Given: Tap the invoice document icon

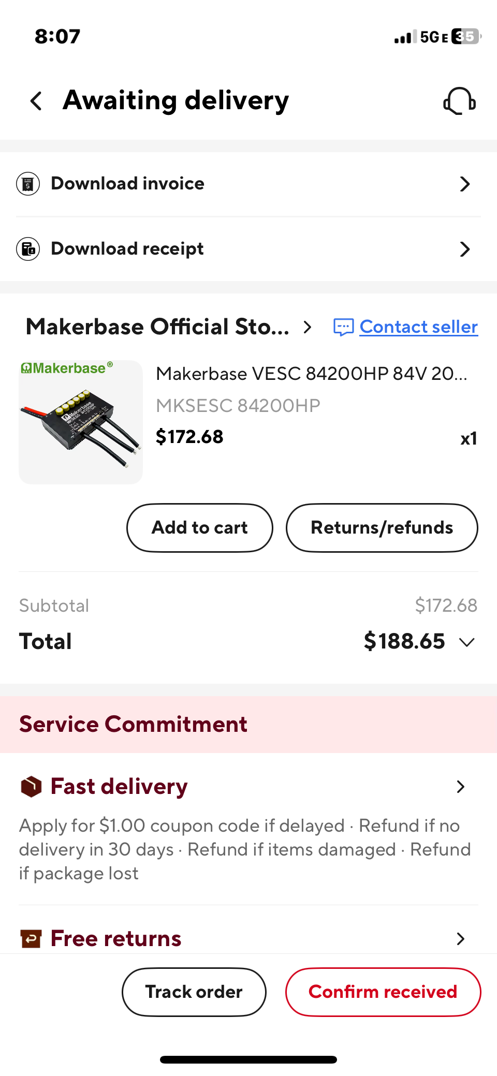Looking at the screenshot, I should (x=28, y=184).
